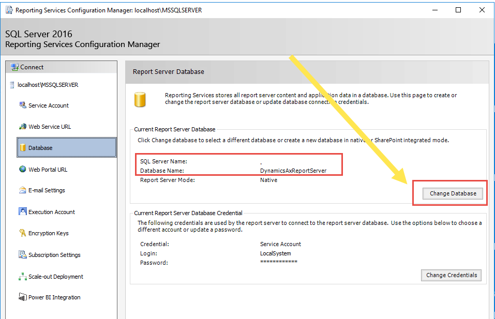Click the localhost\MSSQLSERVER server icon
The width and height of the screenshot is (495, 319).
click(x=12, y=85)
